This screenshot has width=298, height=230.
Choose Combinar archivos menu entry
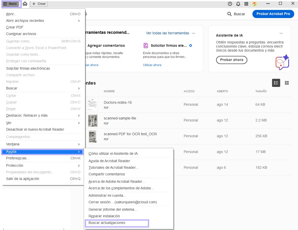43,34
